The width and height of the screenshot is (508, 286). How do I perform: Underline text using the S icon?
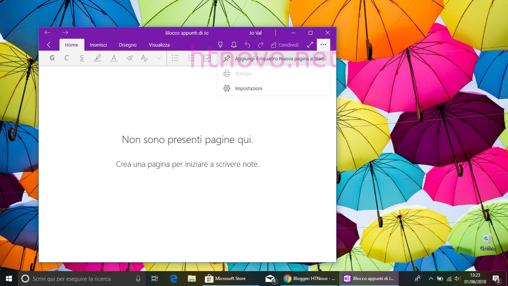pyautogui.click(x=82, y=58)
